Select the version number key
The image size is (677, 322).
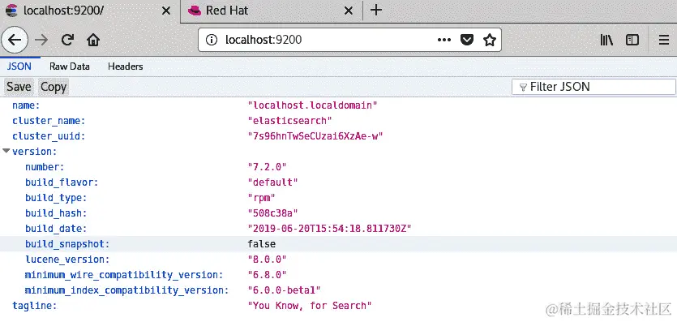point(45,167)
